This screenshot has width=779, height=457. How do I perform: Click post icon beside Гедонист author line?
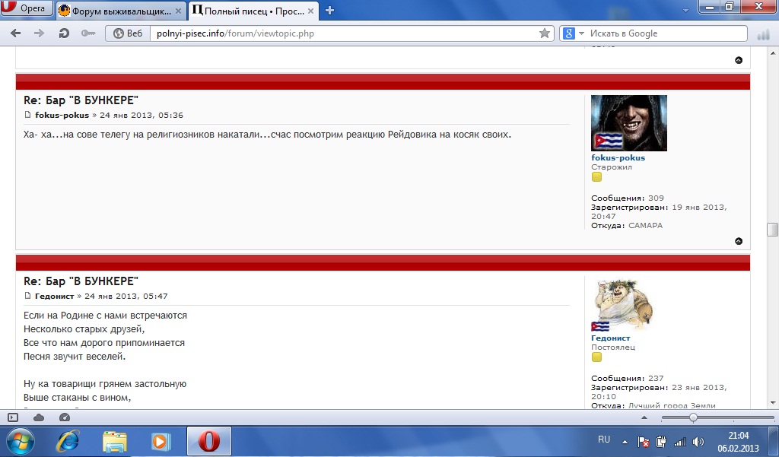point(27,296)
